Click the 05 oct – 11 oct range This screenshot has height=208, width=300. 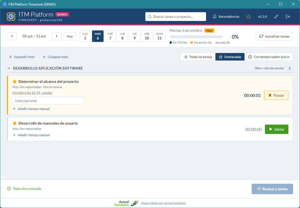click(34, 36)
